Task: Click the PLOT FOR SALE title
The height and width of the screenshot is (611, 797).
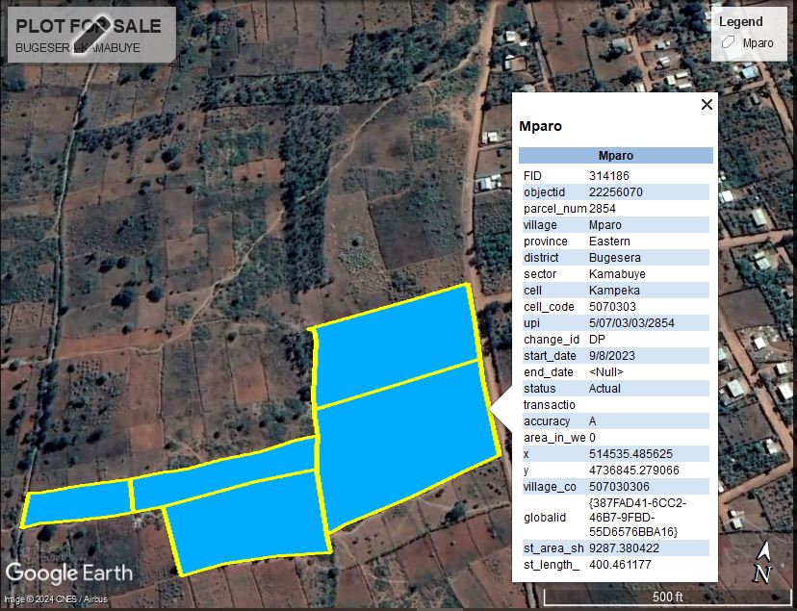Action: [89, 26]
